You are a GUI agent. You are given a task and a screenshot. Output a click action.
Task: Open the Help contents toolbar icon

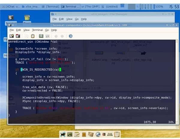(x=70, y=36)
